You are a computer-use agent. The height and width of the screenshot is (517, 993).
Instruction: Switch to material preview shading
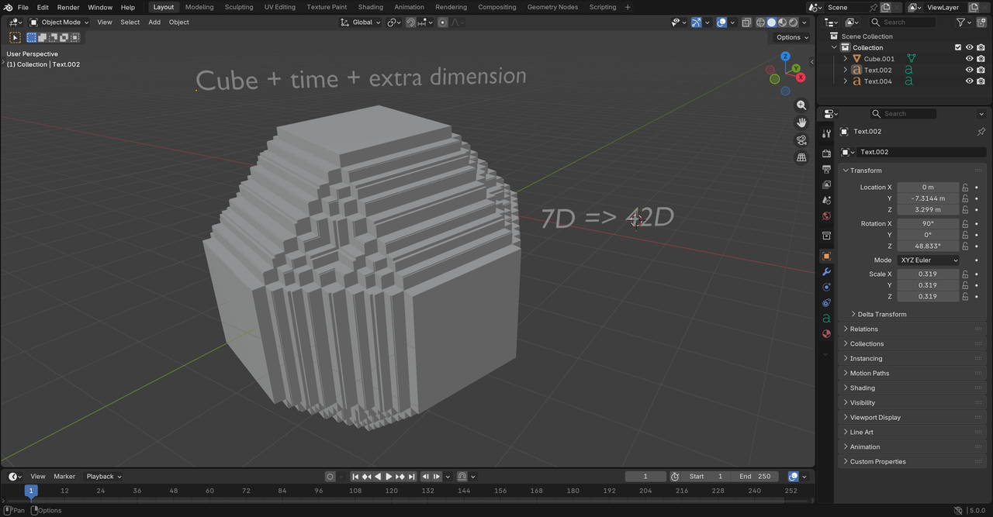(782, 22)
